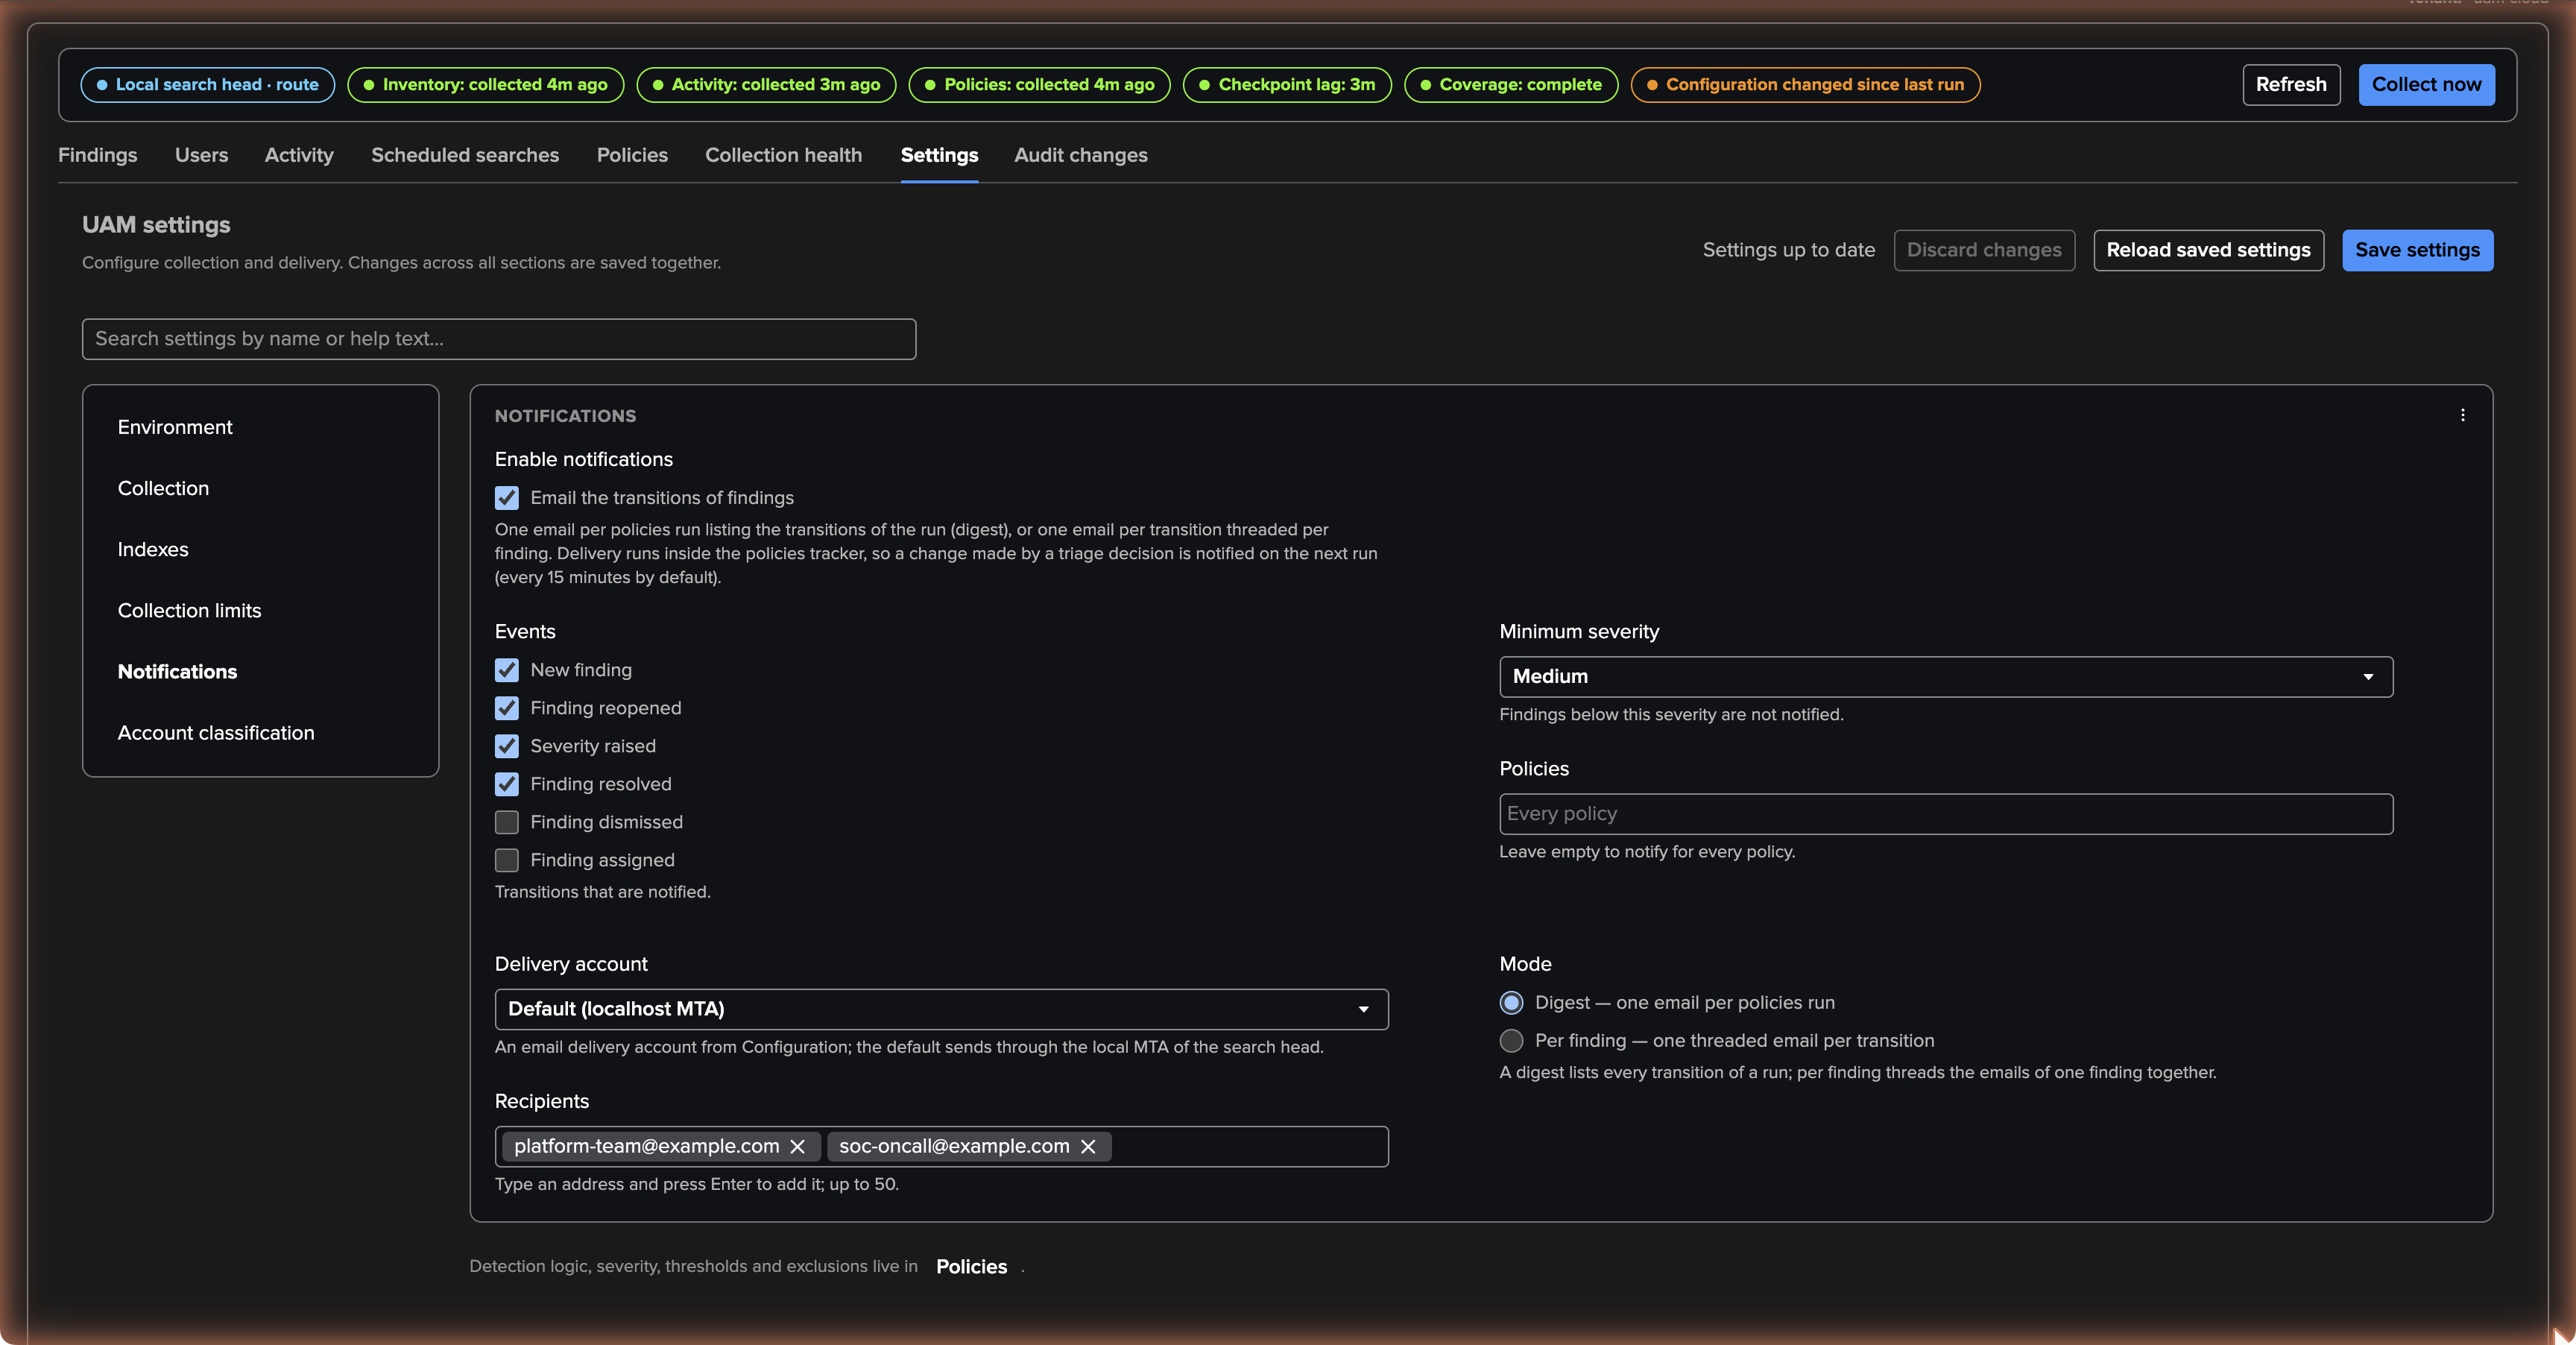Viewport: 2576px width, 1345px height.
Task: Enable the Finding assigned event
Action: [x=507, y=860]
